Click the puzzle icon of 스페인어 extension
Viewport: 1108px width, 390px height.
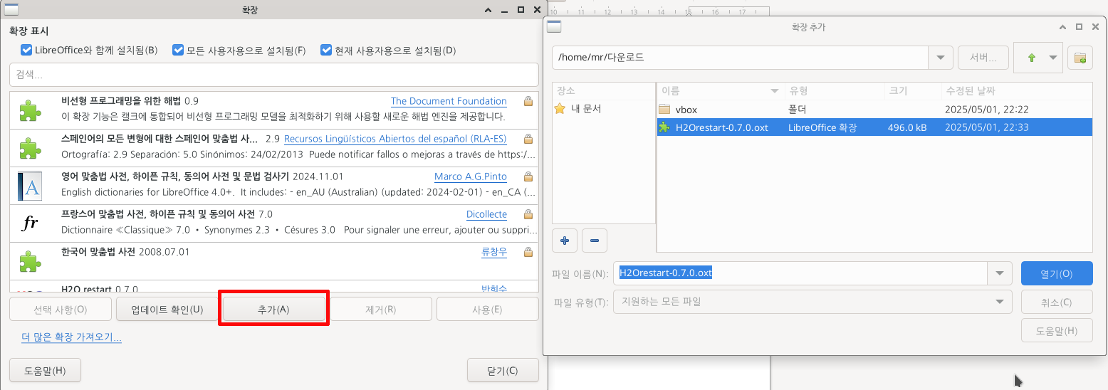29,149
